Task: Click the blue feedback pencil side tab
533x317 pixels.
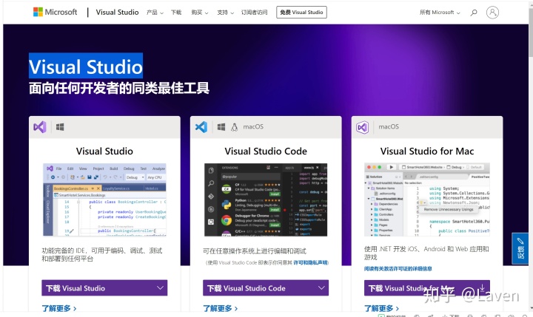Action: coord(520,248)
